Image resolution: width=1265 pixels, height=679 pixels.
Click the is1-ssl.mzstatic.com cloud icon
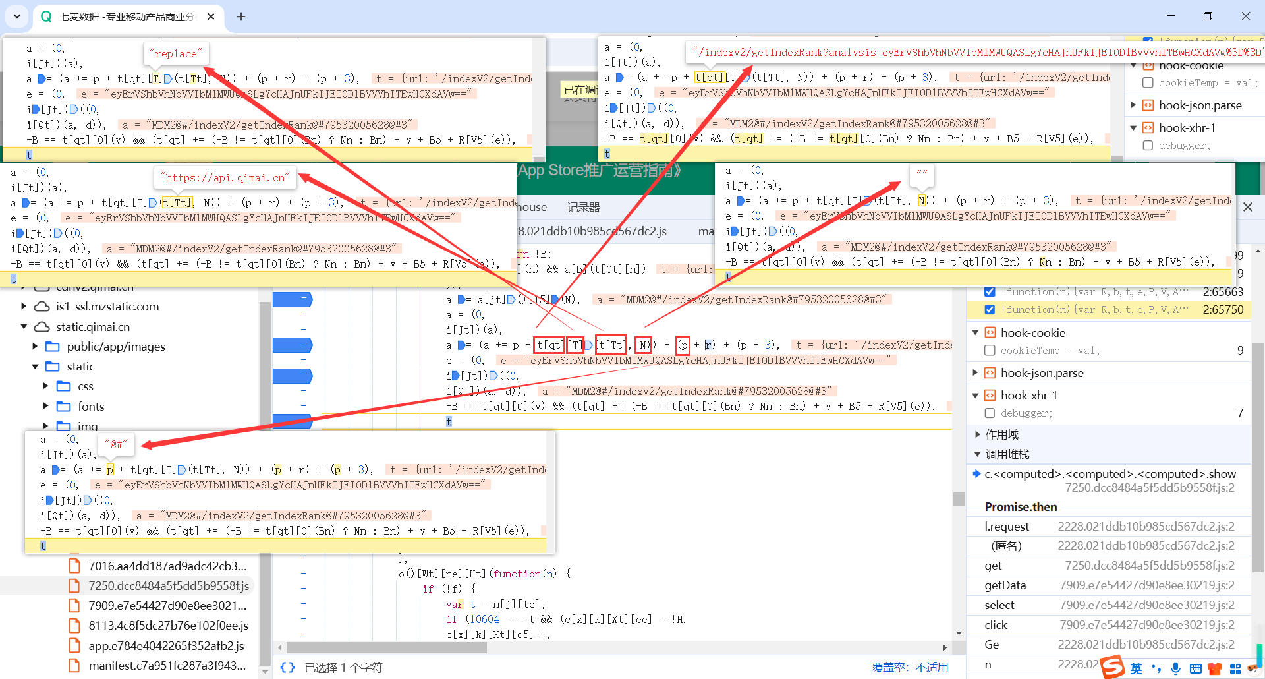point(42,306)
